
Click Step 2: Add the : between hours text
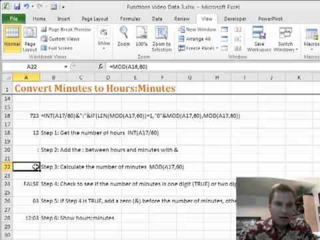(109, 150)
